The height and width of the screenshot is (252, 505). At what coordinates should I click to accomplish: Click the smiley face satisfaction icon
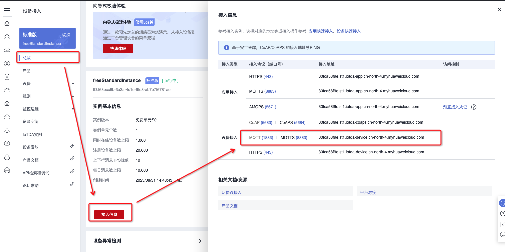[502, 235]
